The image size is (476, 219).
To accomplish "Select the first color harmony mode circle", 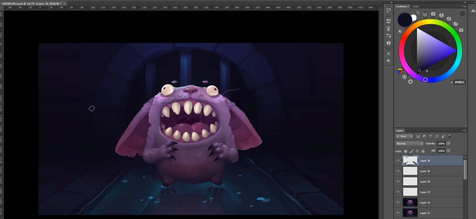I will pos(425,14).
